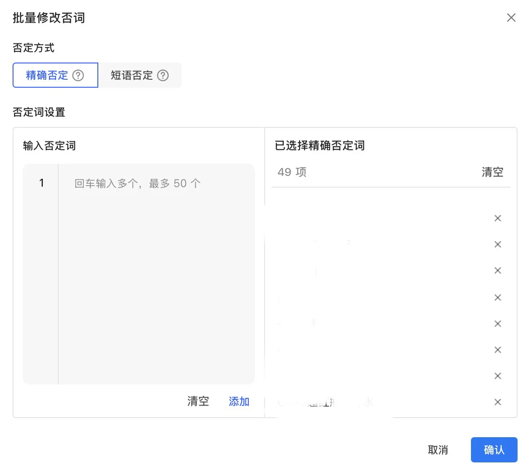Delete the third selected negative word
532x475 pixels.
[498, 270]
